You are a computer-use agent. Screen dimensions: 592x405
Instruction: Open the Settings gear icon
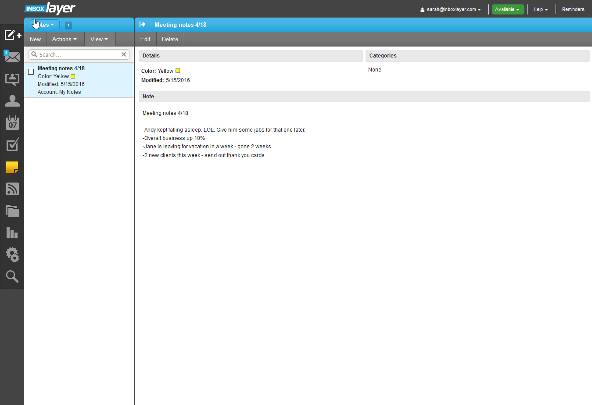pyautogui.click(x=12, y=254)
